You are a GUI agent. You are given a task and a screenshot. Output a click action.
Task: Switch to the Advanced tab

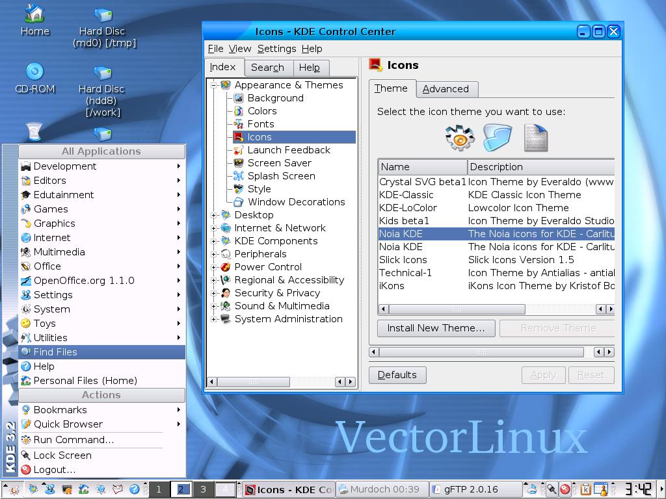pyautogui.click(x=446, y=89)
